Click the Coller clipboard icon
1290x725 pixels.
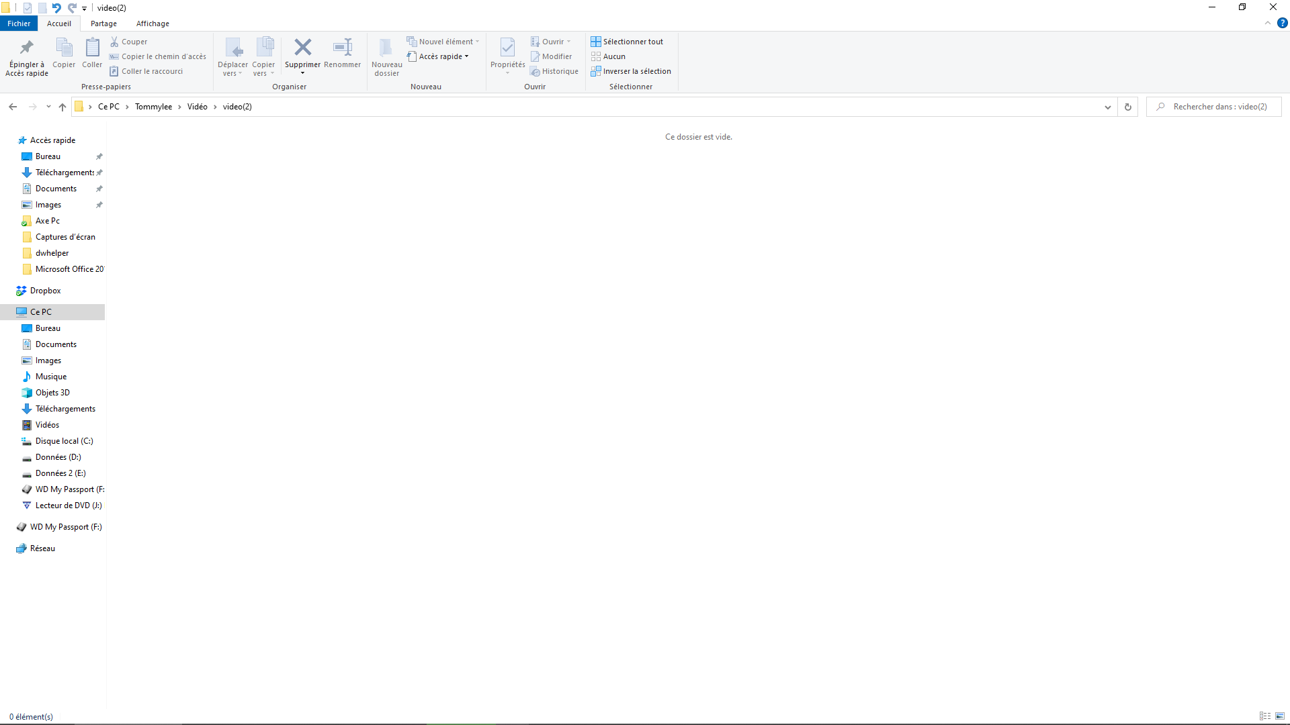pos(92,48)
